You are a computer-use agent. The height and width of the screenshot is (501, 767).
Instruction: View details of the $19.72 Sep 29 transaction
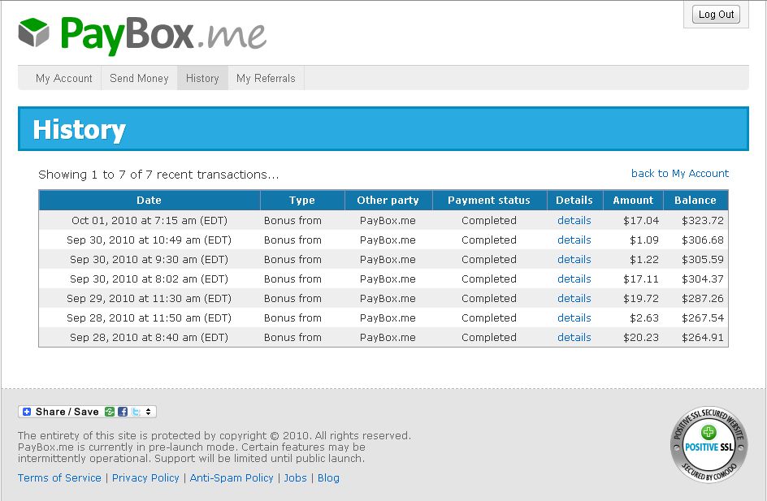pos(574,298)
